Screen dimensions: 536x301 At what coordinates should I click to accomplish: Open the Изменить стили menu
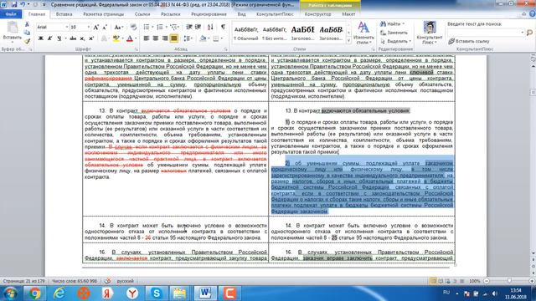[x=363, y=33]
